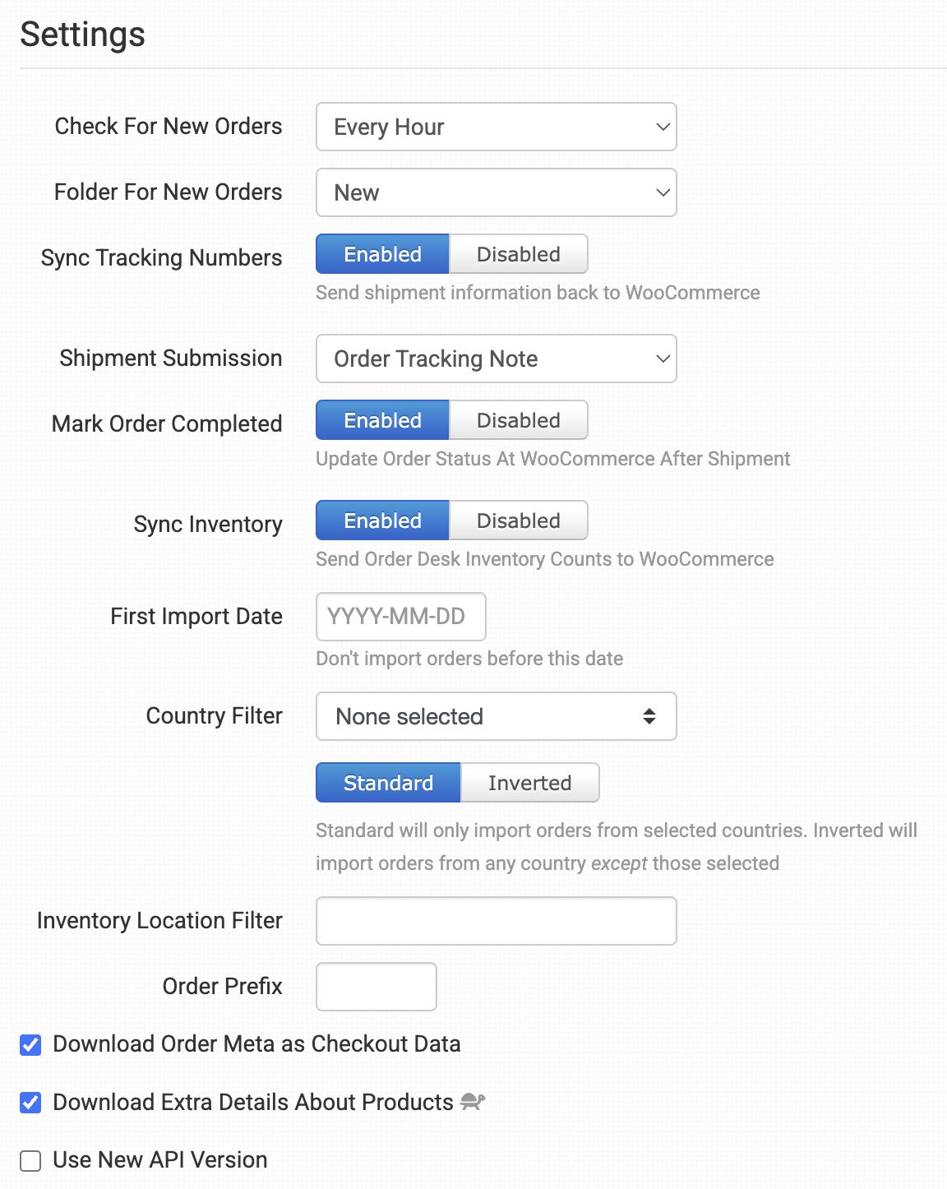The height and width of the screenshot is (1189, 947).
Task: Uncheck Download Order Meta as Checkout Data
Action: pyautogui.click(x=30, y=1045)
